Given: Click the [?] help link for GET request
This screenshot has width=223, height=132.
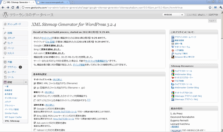Looking at the screenshot, I should (x=89, y=100).
